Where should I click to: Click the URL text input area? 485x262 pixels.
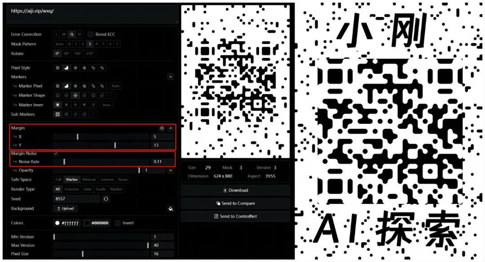[x=93, y=15]
